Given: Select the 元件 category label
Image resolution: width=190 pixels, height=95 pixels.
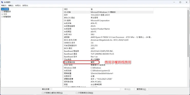Looking at the screenshot, I should coord(5,14).
